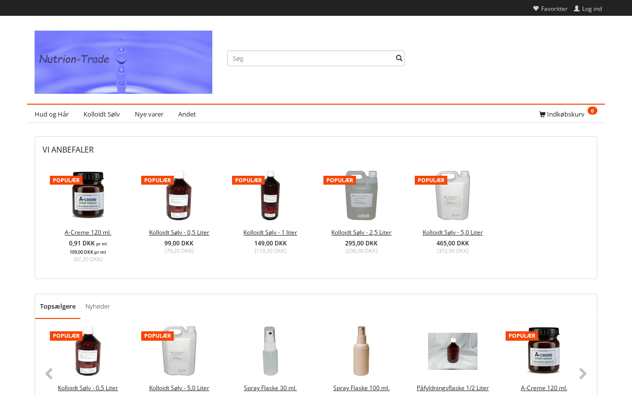Click the 465,00 DKK price text
This screenshot has height=395, width=632.
click(x=453, y=243)
